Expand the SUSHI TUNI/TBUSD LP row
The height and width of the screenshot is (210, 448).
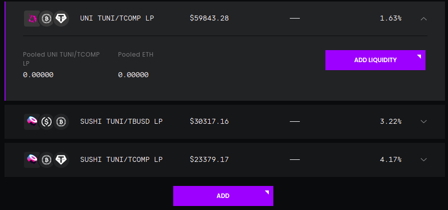[x=423, y=122]
